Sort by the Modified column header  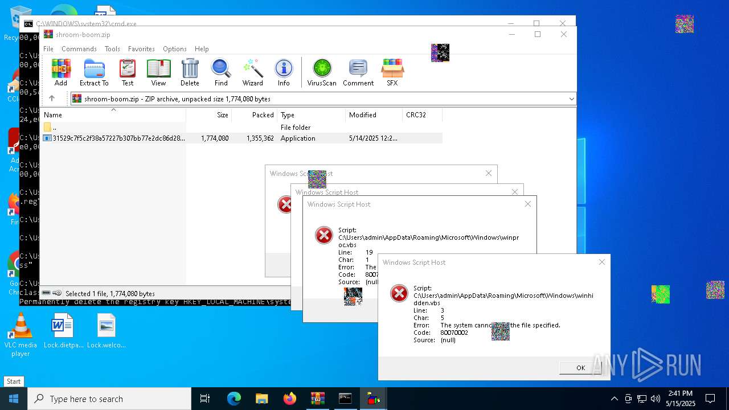click(374, 114)
